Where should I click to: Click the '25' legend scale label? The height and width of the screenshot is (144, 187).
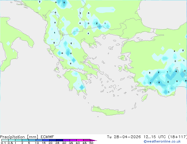[57, 143]
